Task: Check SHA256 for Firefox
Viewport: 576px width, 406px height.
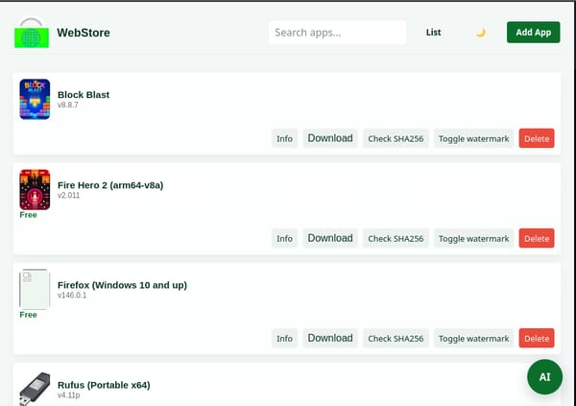Action: click(x=396, y=339)
